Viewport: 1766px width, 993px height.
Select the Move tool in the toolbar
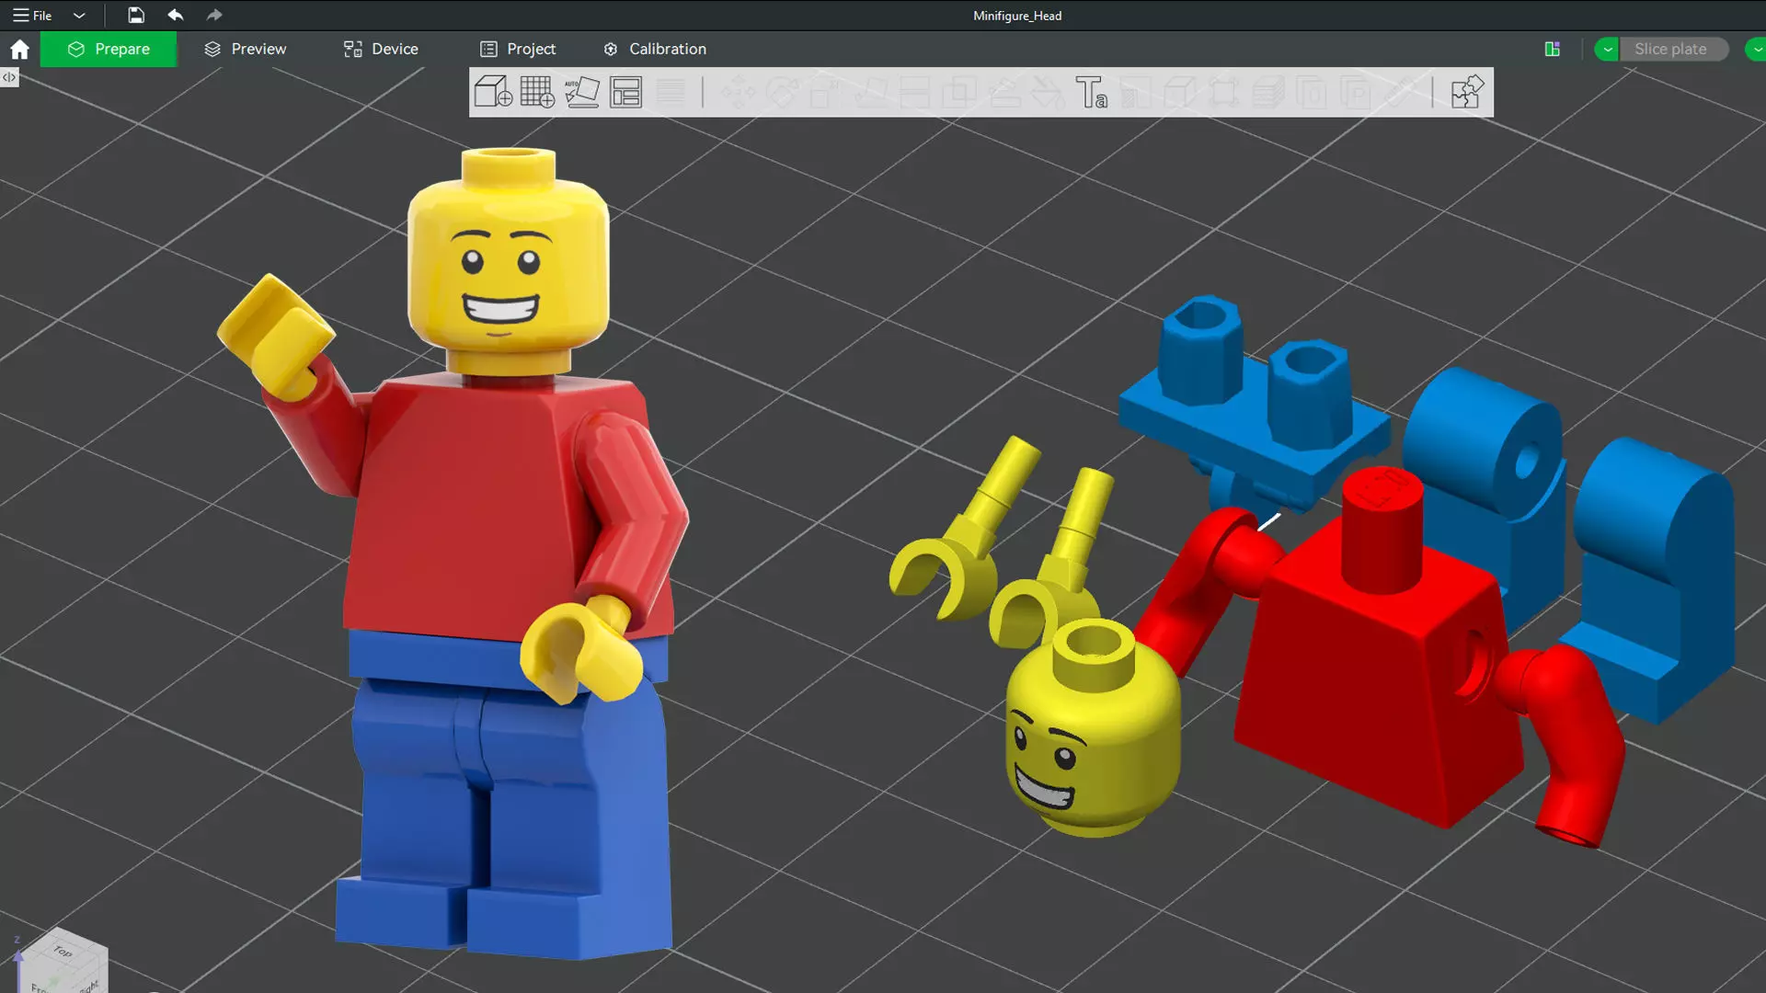[738, 92]
